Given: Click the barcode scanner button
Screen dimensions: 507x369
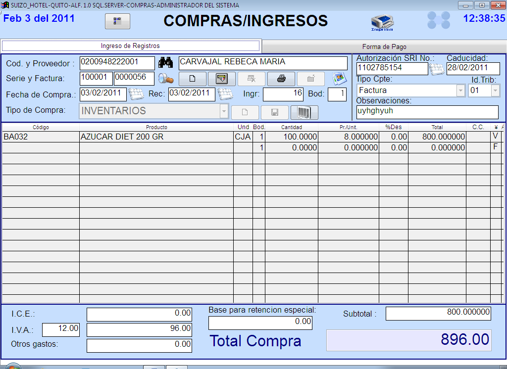Looking at the screenshot, I should pyautogui.click(x=304, y=112).
